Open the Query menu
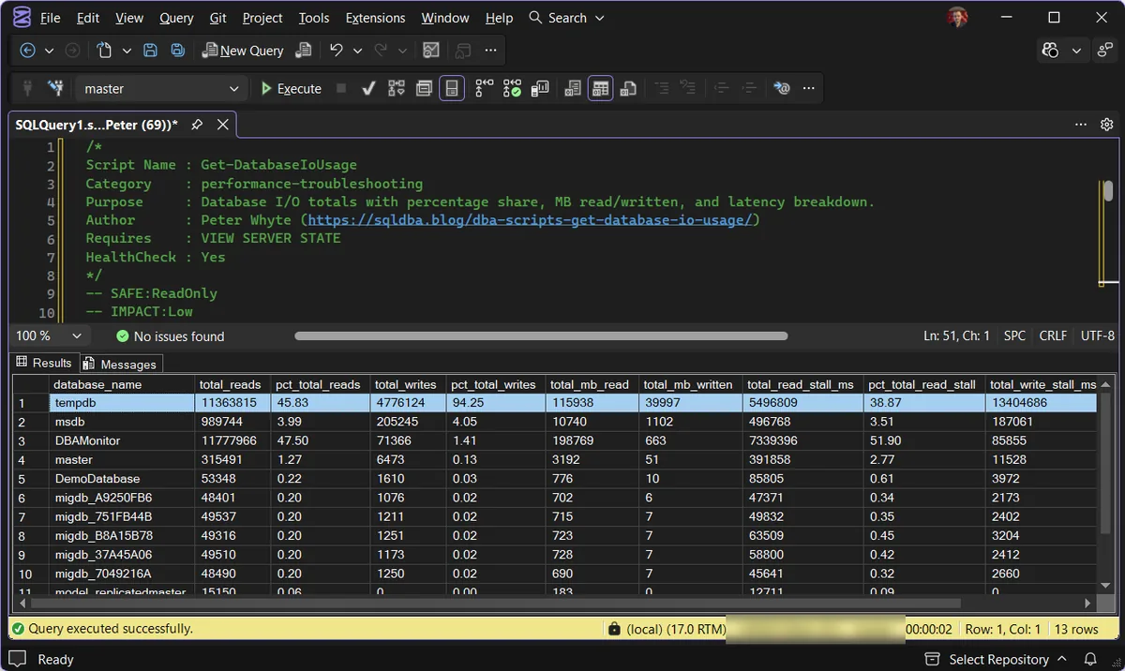This screenshot has width=1125, height=671. 176,18
